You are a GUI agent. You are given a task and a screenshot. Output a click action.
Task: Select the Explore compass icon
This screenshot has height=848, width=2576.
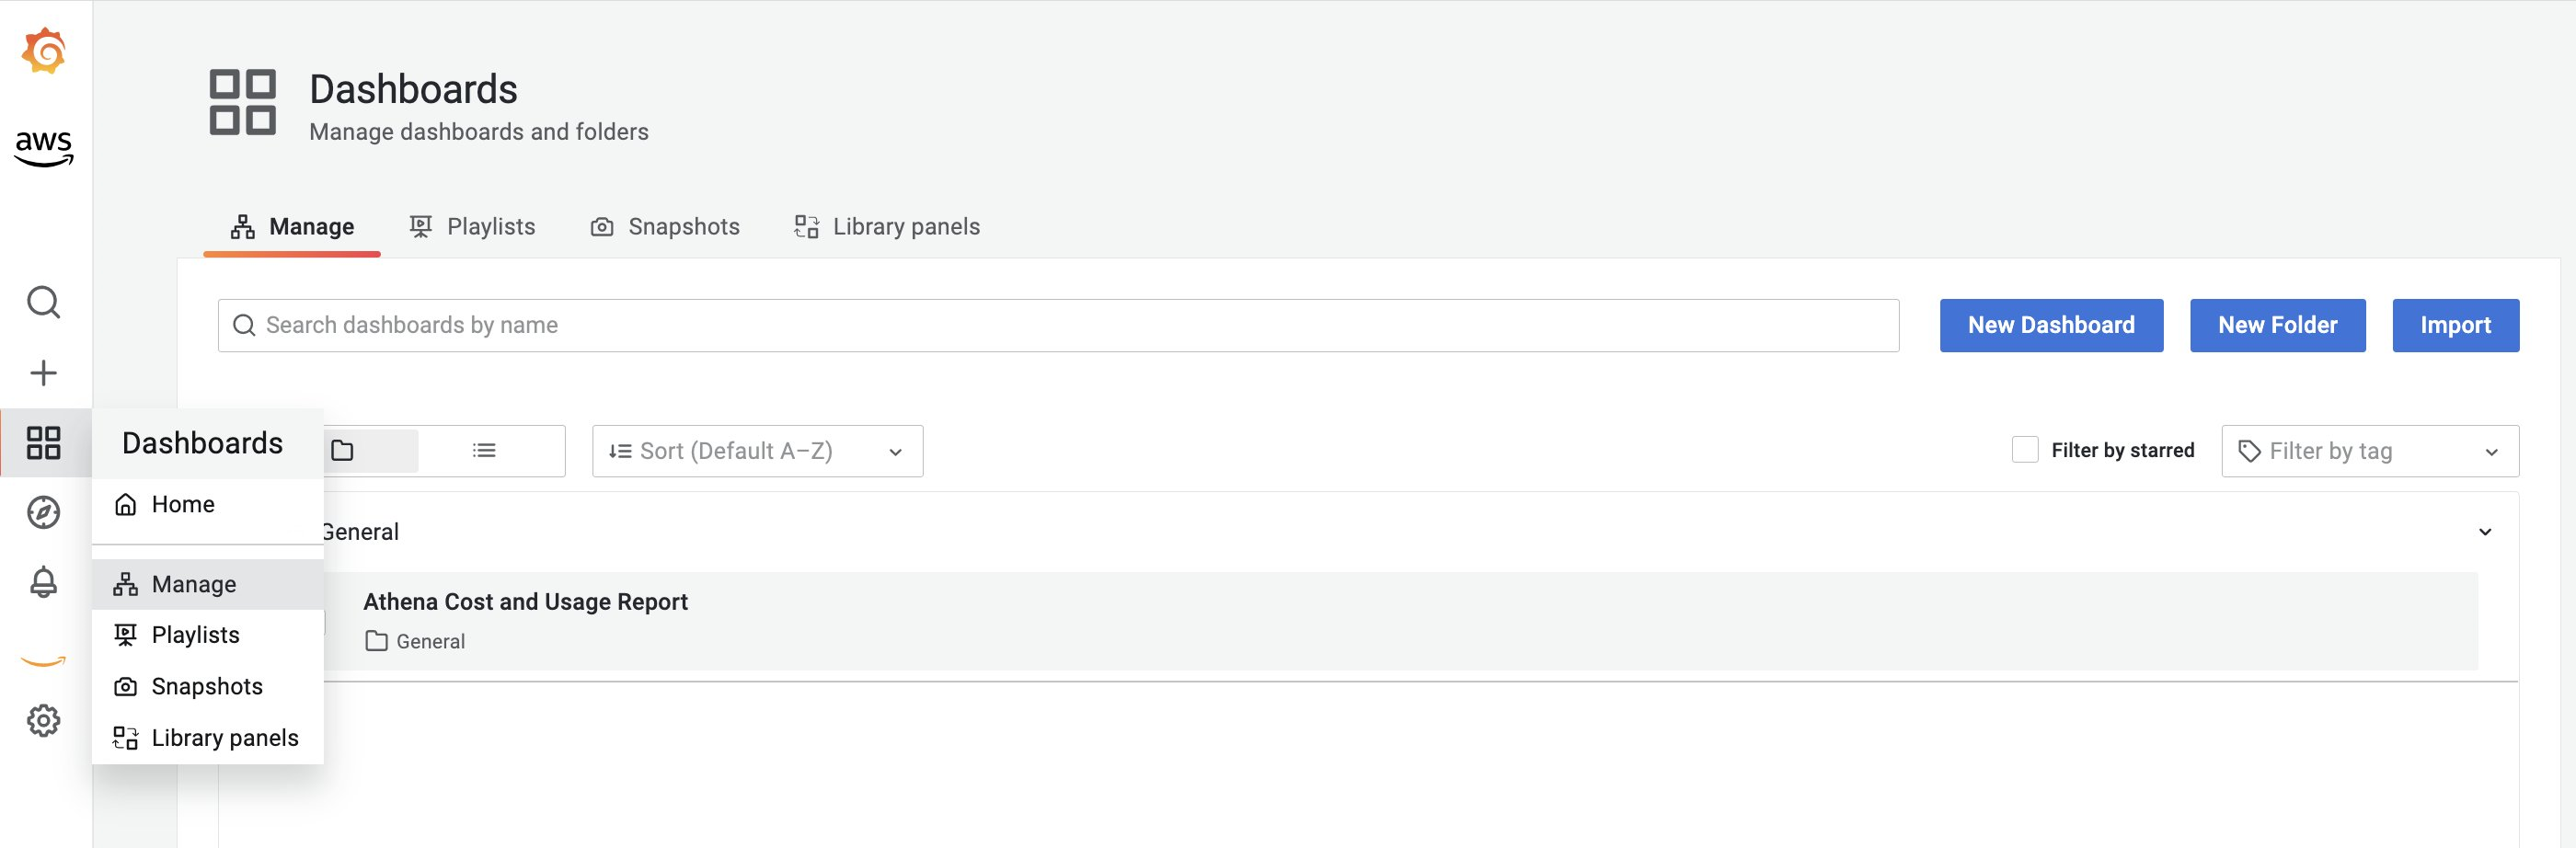pyautogui.click(x=44, y=511)
